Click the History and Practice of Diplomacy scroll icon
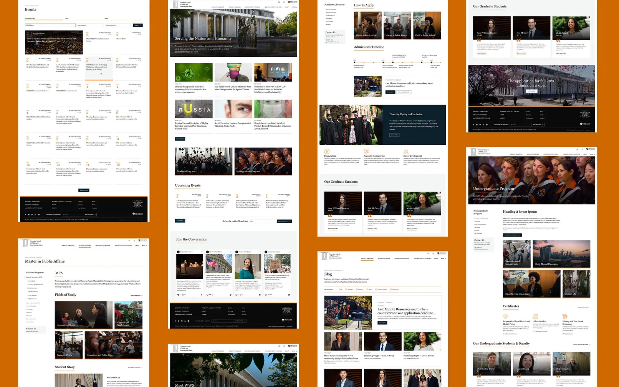Viewport: 619px width, 387px height. (564, 317)
